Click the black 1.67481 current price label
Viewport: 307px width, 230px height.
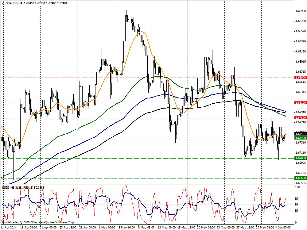point(300,134)
